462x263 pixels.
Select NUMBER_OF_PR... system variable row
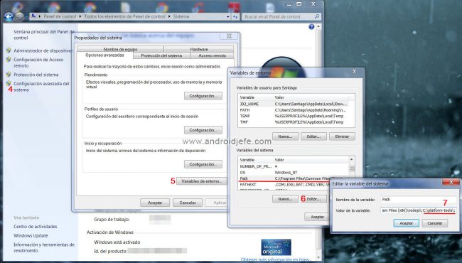[293, 166]
